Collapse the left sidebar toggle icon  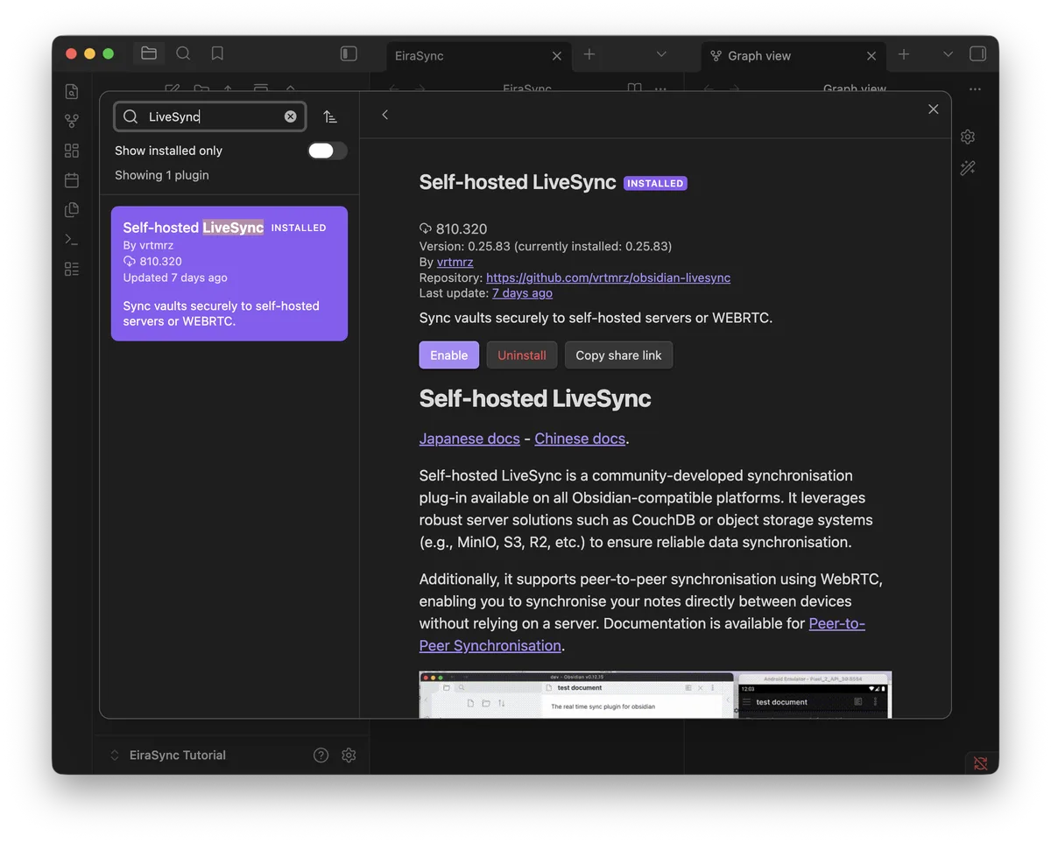point(349,54)
